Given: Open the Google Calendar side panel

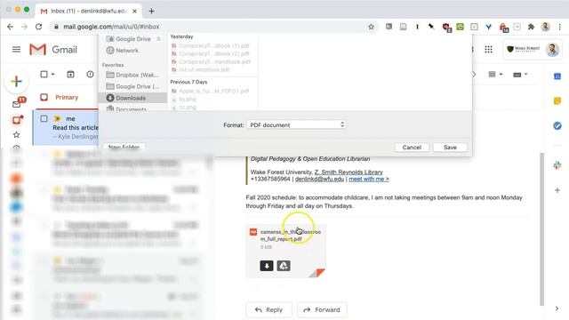Looking at the screenshot, I should click(557, 76).
